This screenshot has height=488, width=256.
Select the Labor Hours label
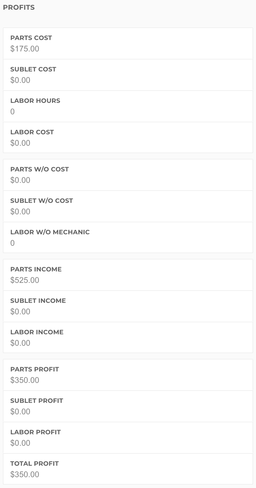[35, 101]
